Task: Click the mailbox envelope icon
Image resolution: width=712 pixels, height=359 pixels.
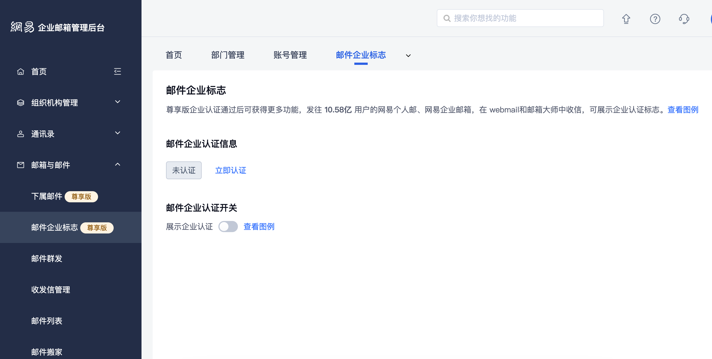Action: coord(21,165)
